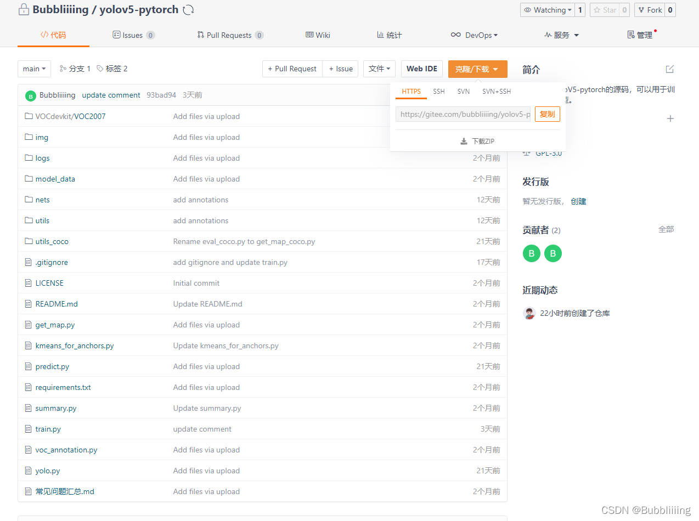Viewport: 699px width, 521px height.
Task: Click the update comment commit message in header
Action: click(x=111, y=95)
